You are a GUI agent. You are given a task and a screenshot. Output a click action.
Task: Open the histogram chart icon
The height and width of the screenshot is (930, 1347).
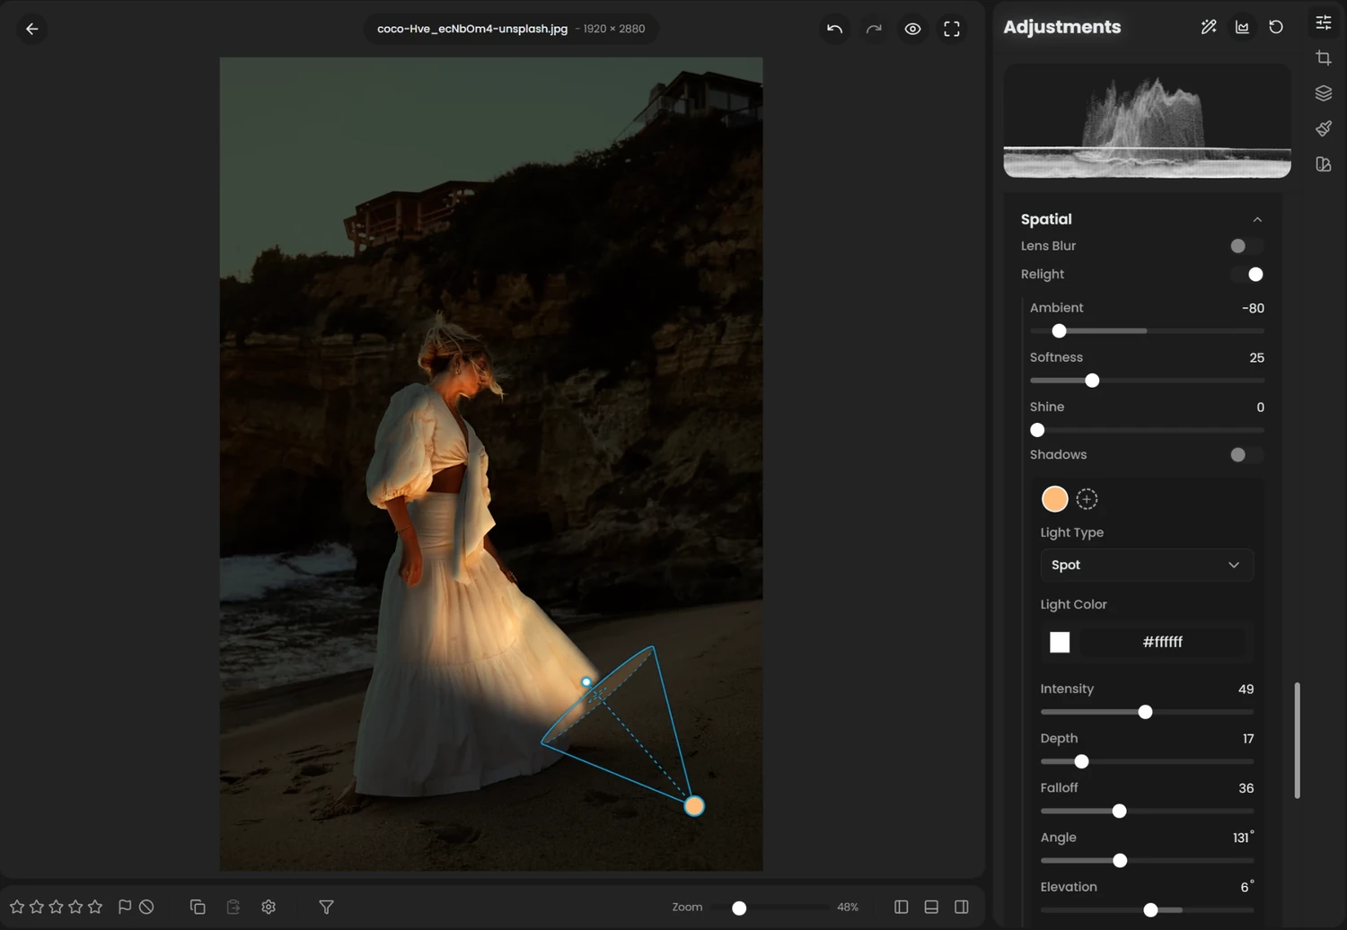(1242, 27)
